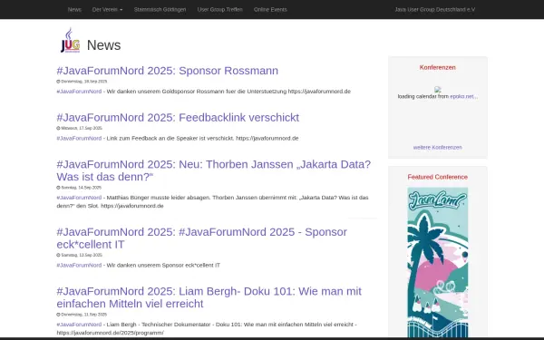
Task: Click date text Donnerstag, 11.Sep 2025
Action: 84,315
